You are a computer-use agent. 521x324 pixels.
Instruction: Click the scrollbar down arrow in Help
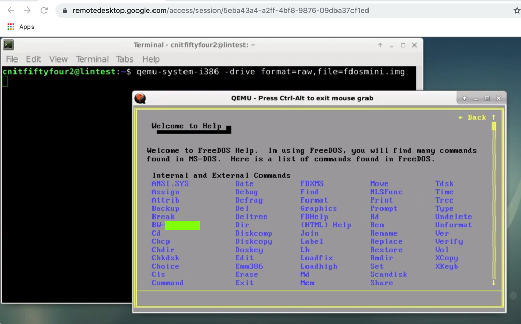click(x=494, y=283)
